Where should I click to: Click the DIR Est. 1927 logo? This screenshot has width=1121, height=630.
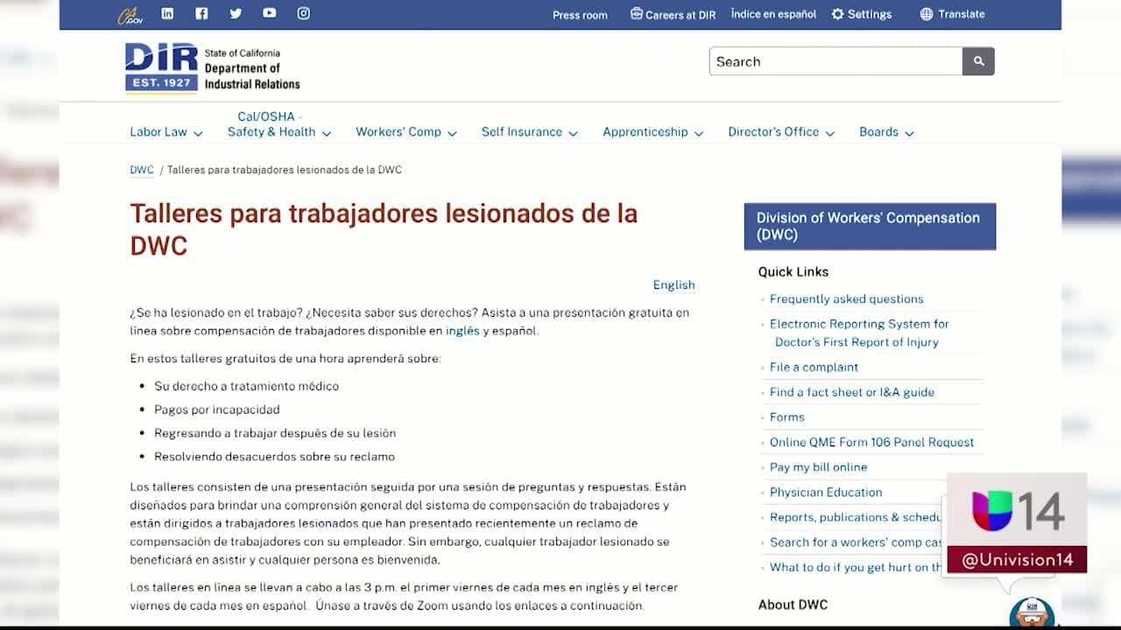161,67
